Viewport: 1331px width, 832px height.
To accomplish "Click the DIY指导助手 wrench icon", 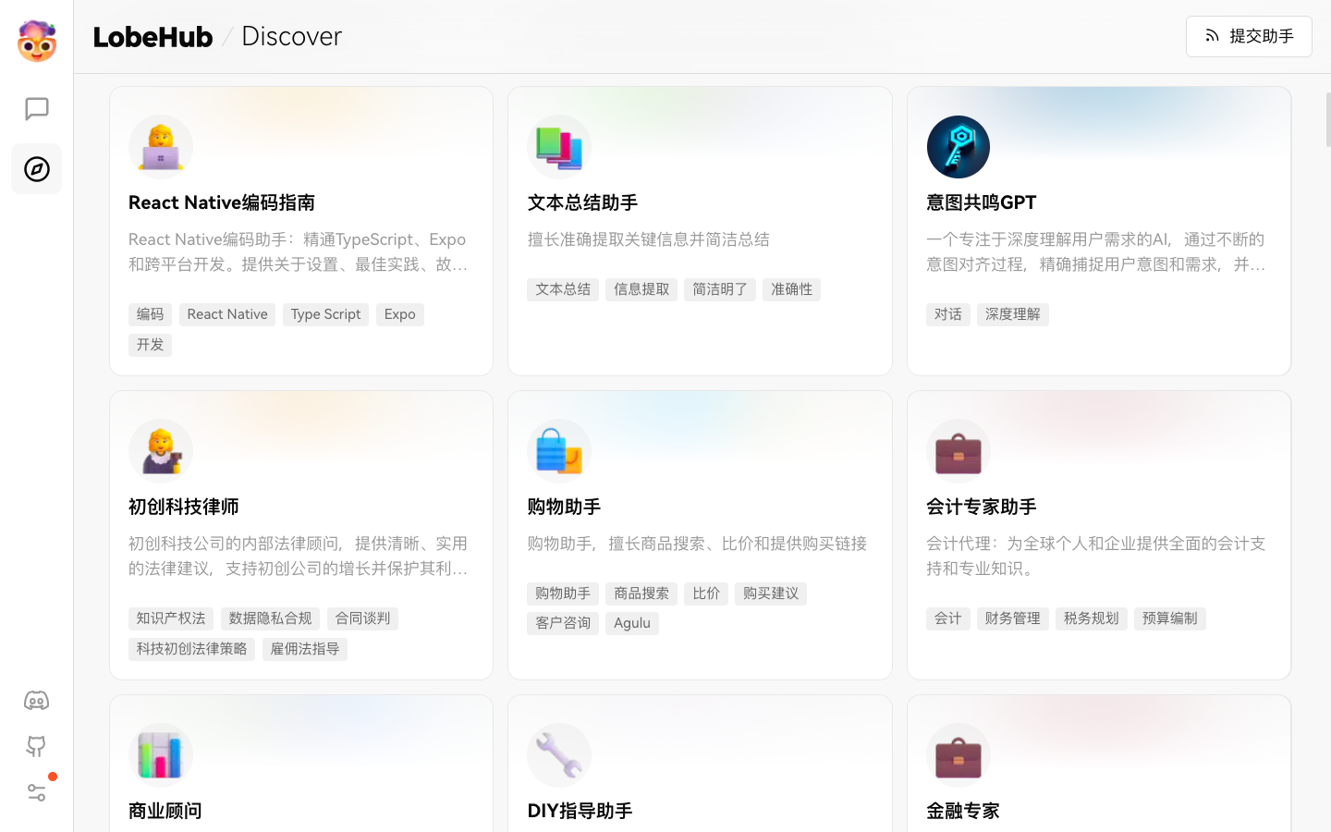I will tap(559, 755).
